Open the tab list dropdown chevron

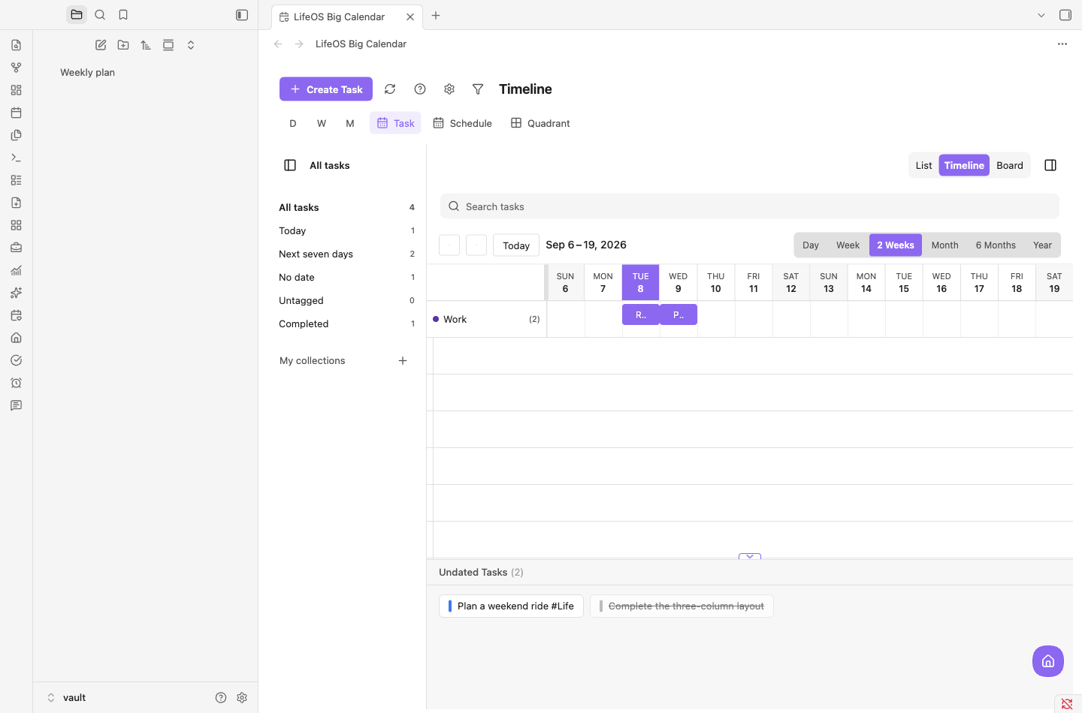point(1041,15)
